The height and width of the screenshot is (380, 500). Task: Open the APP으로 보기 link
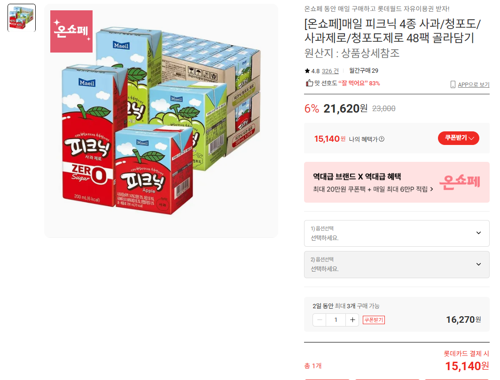coord(474,84)
